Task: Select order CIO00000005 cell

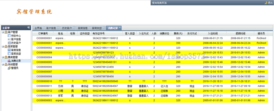Action: [44, 62]
